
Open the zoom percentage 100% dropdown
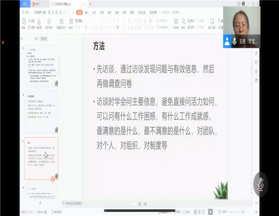pos(225,211)
